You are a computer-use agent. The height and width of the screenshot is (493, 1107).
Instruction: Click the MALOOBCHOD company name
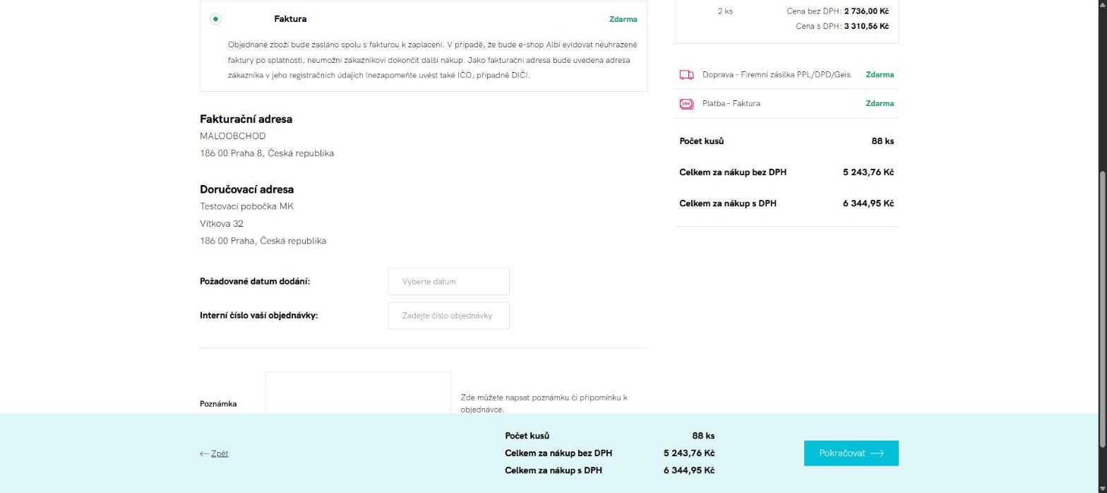pyautogui.click(x=233, y=136)
